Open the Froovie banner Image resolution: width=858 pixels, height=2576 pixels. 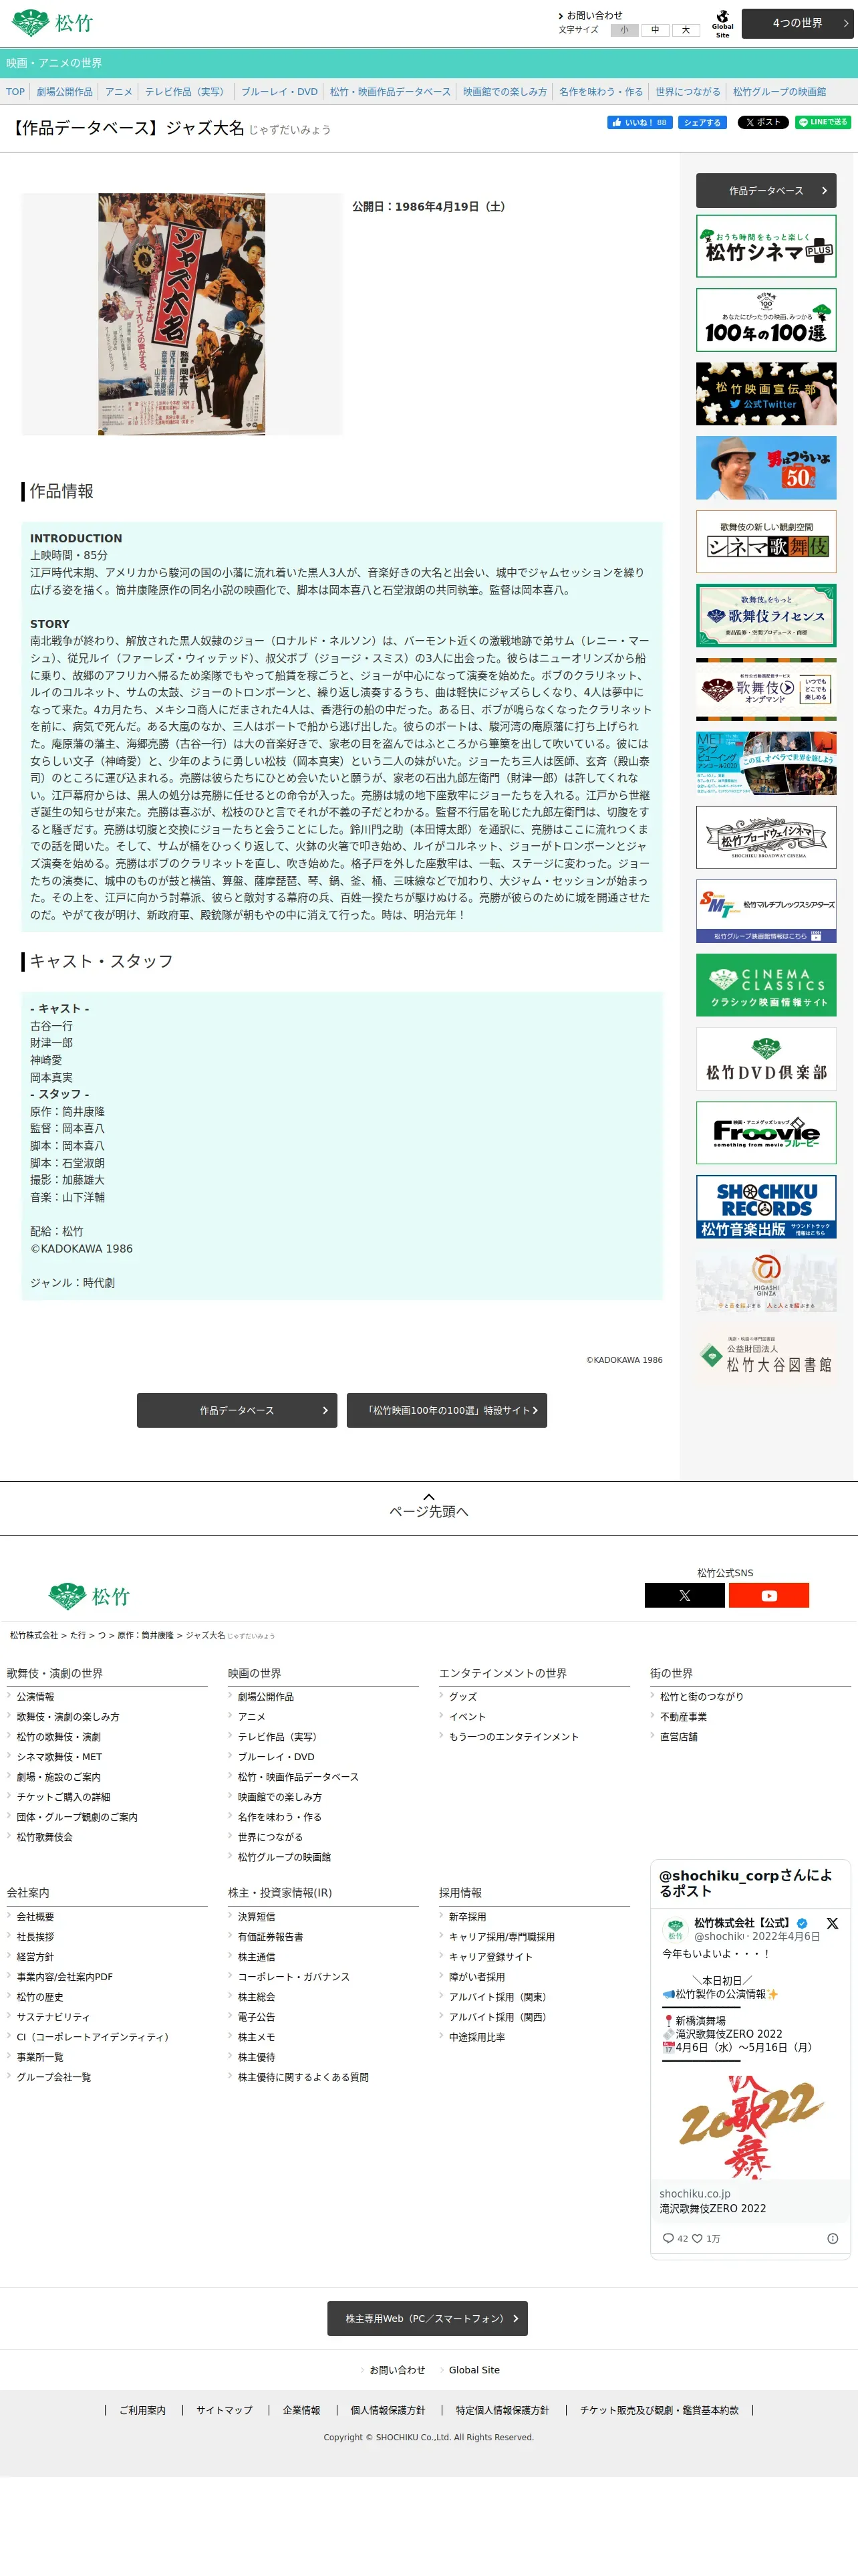(766, 1133)
